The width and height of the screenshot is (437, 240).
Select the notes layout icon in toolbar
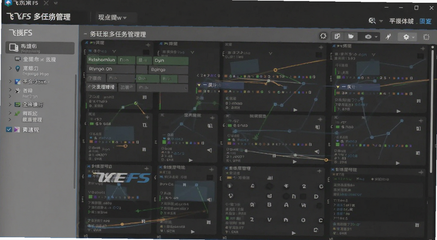point(337,36)
